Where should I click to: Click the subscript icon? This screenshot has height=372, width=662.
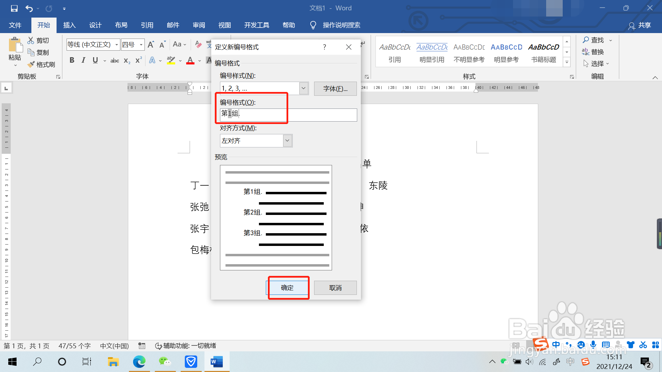coord(127,61)
